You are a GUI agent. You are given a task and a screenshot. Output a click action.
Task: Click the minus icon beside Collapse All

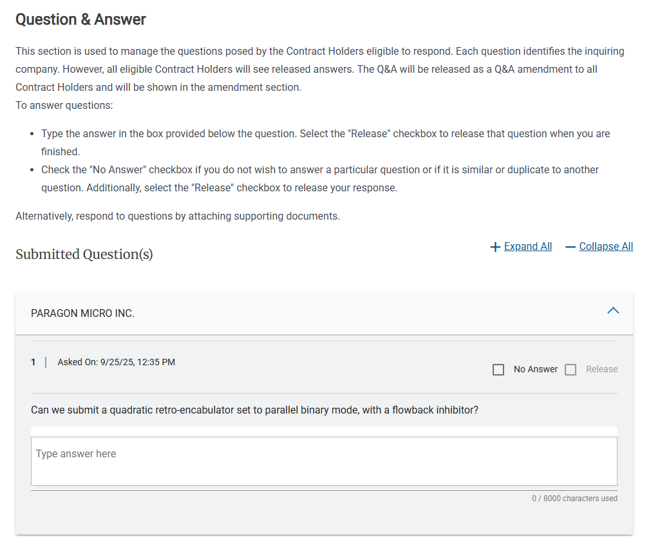pos(570,246)
